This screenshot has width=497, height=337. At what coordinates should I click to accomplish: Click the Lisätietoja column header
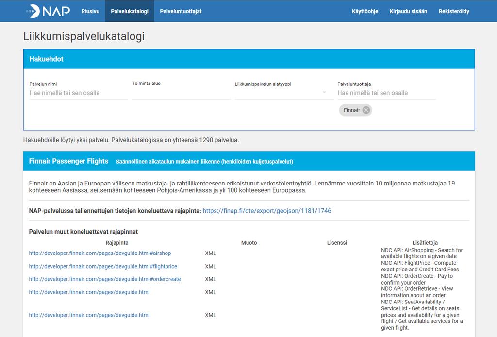[425, 243]
